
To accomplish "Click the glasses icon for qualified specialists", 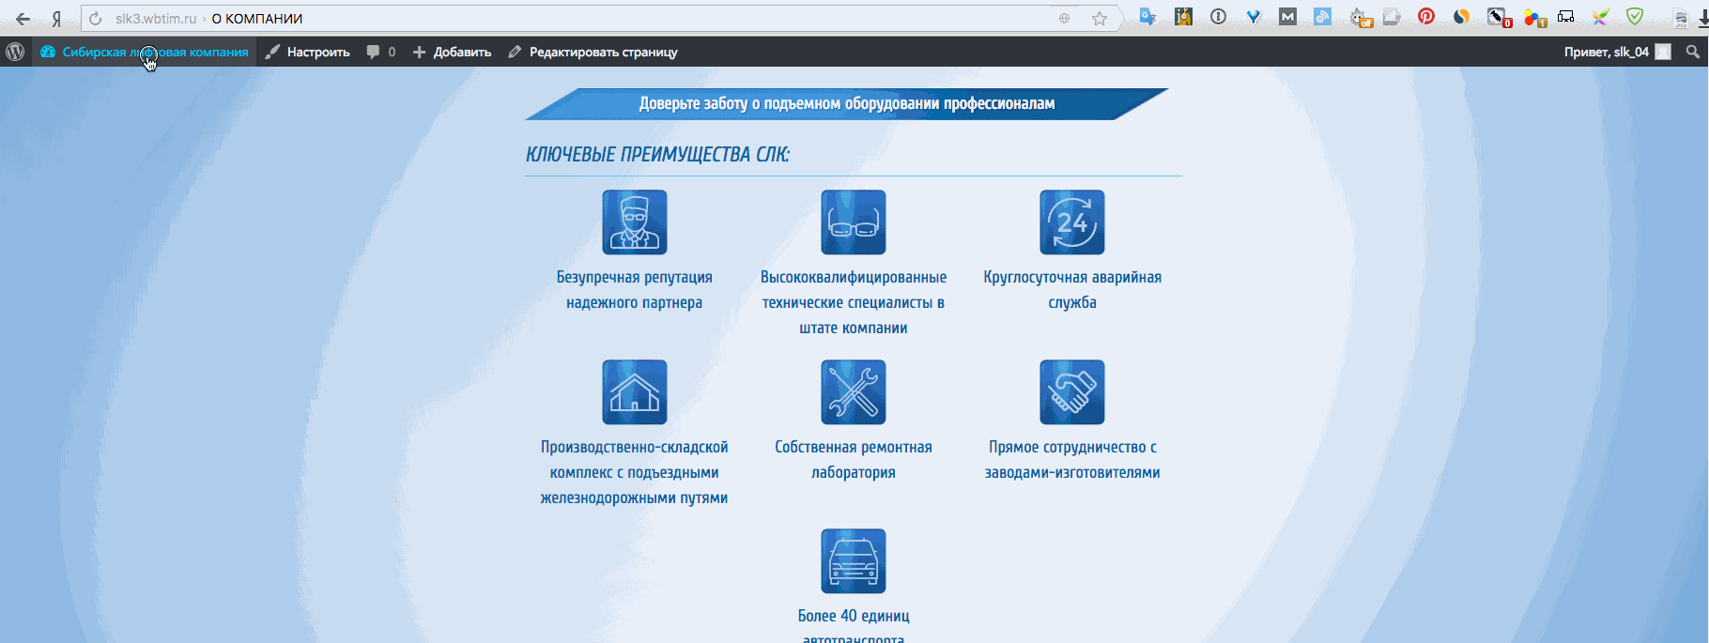I will [854, 222].
